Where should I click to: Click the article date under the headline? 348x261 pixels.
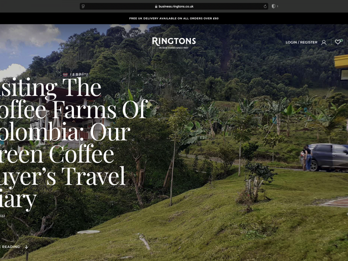pos(2,216)
